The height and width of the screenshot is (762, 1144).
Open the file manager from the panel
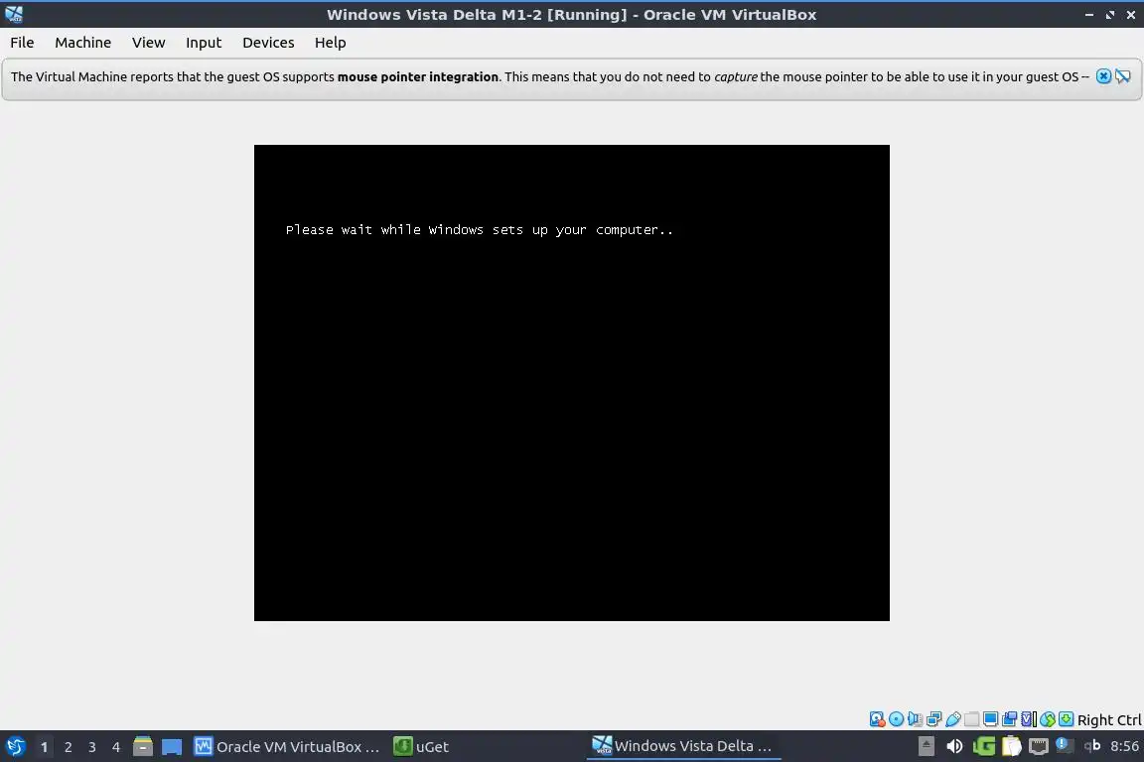[143, 746]
